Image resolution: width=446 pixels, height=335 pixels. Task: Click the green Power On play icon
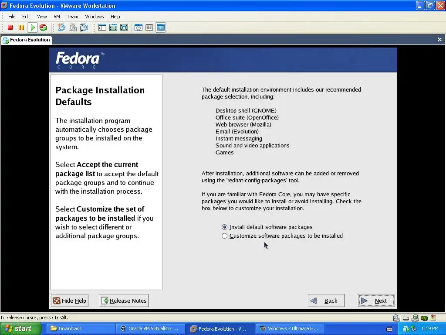click(x=32, y=27)
